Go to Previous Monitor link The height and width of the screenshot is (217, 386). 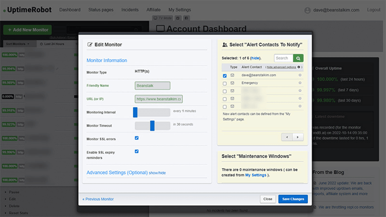(x=98, y=199)
